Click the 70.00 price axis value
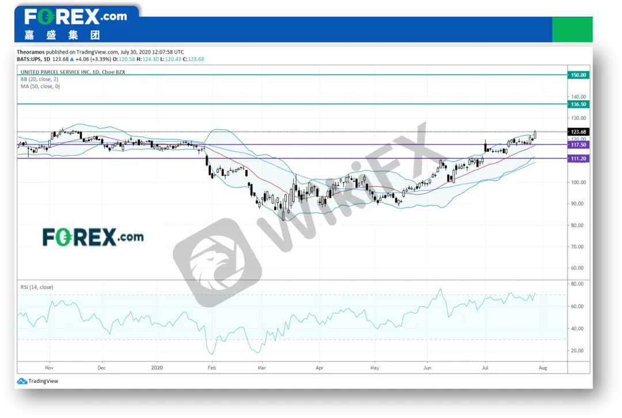 point(578,247)
